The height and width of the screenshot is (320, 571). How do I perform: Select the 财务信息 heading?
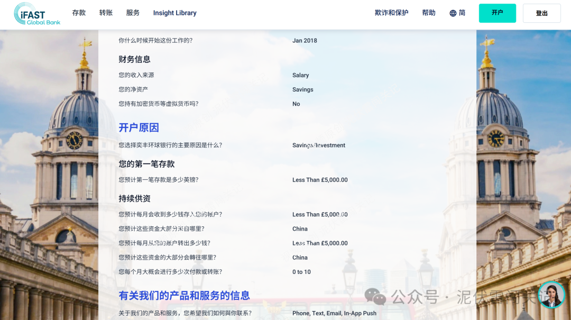click(x=134, y=59)
